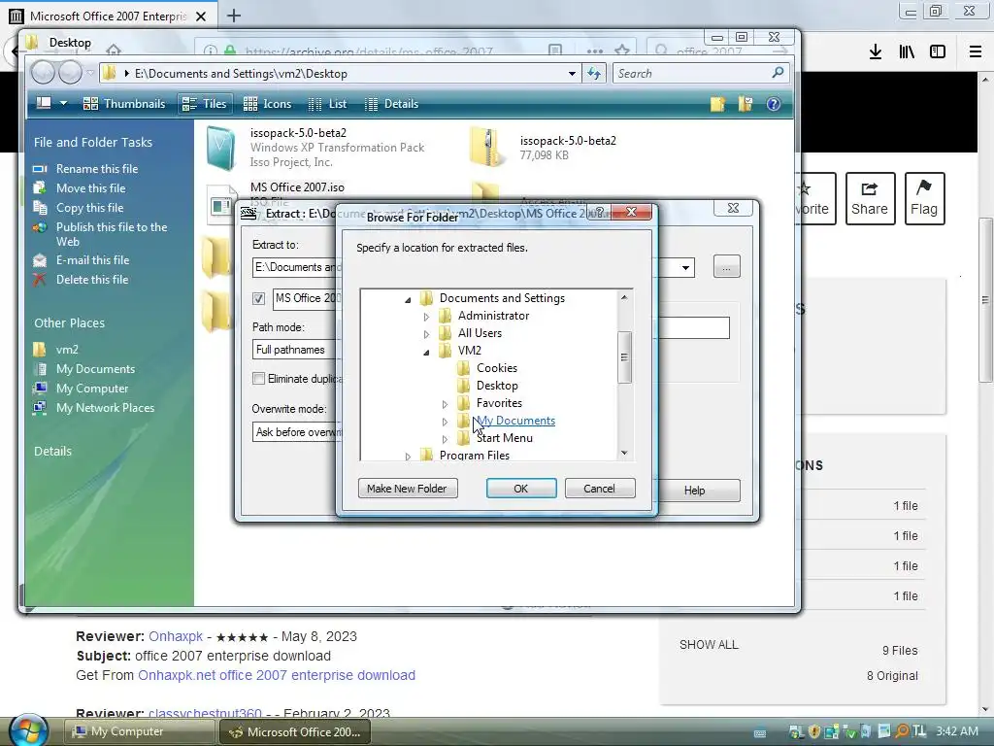
Task: Expand the Administrator folder node
Action: pos(426,316)
